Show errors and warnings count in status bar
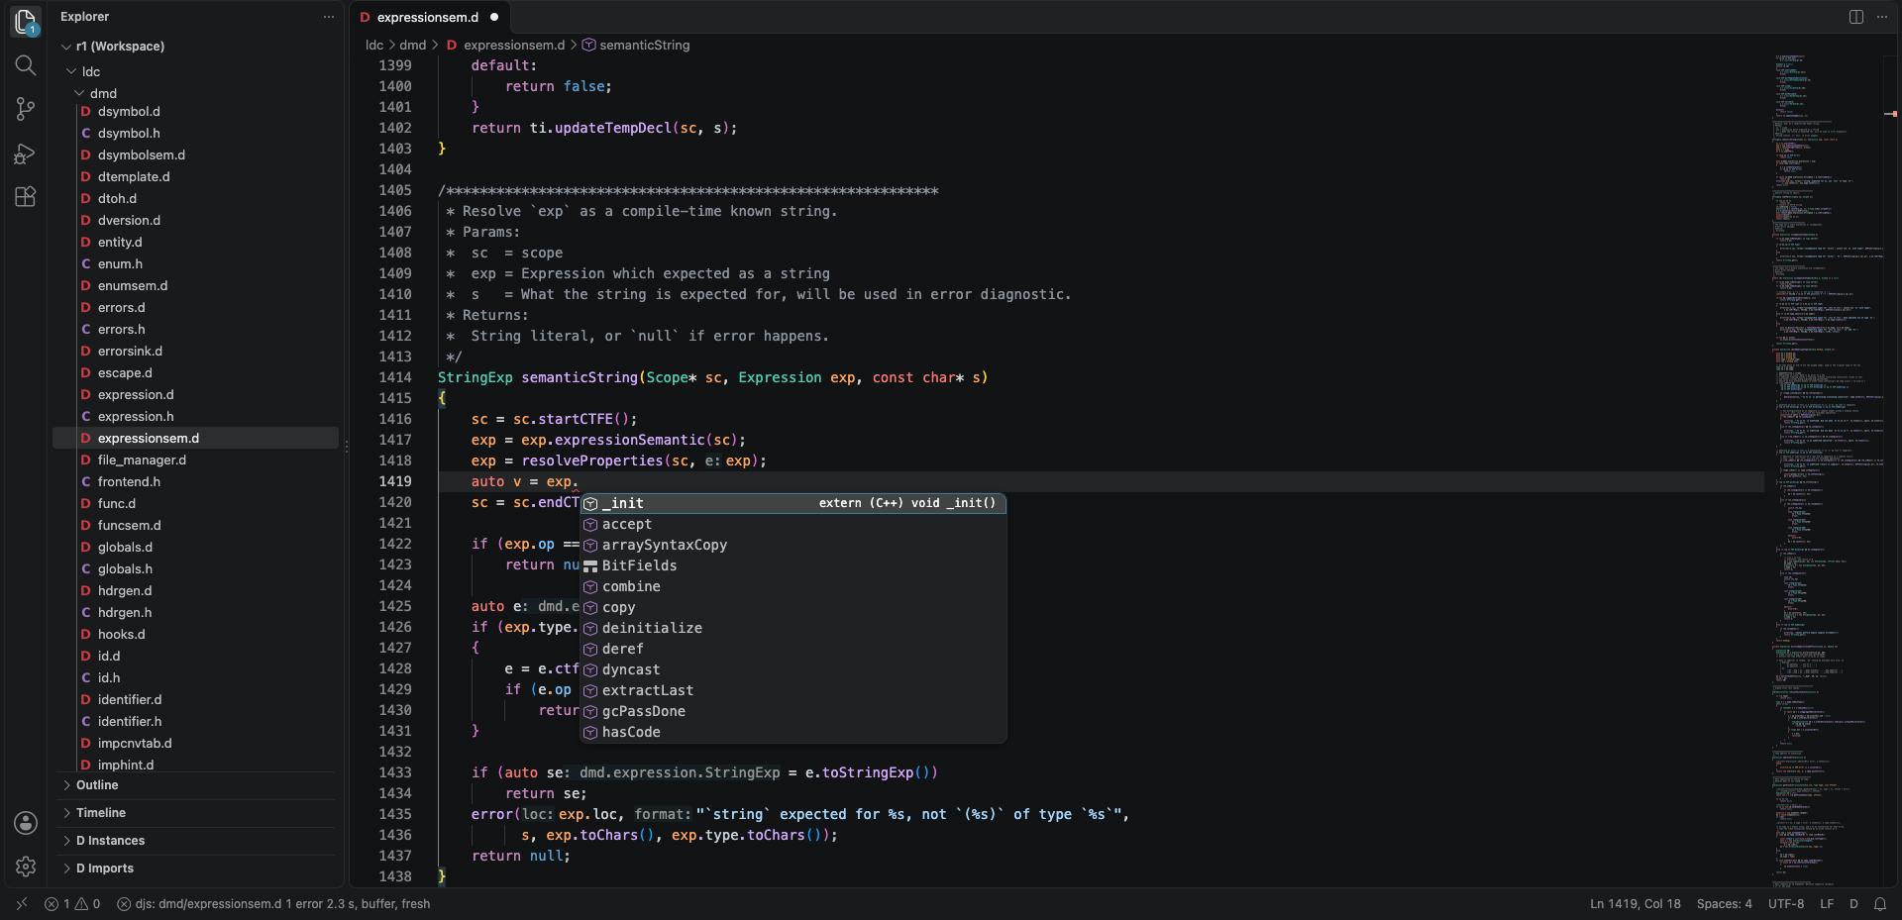1902x920 pixels. [72, 904]
